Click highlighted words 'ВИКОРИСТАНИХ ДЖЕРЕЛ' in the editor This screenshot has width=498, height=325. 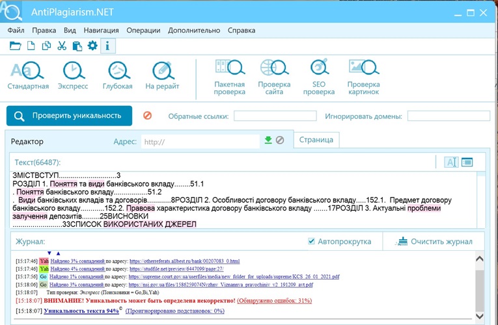(x=150, y=224)
